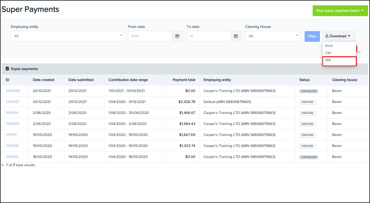The width and height of the screenshot is (370, 203).
Task: Open payment 1195414 details
Action: click(12, 113)
